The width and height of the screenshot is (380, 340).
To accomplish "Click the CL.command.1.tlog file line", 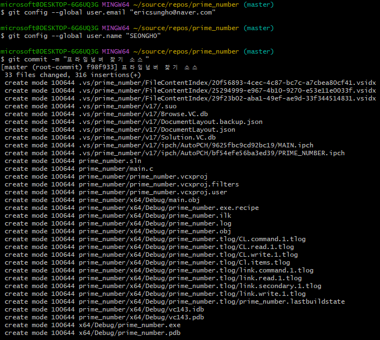I will coord(155,239).
